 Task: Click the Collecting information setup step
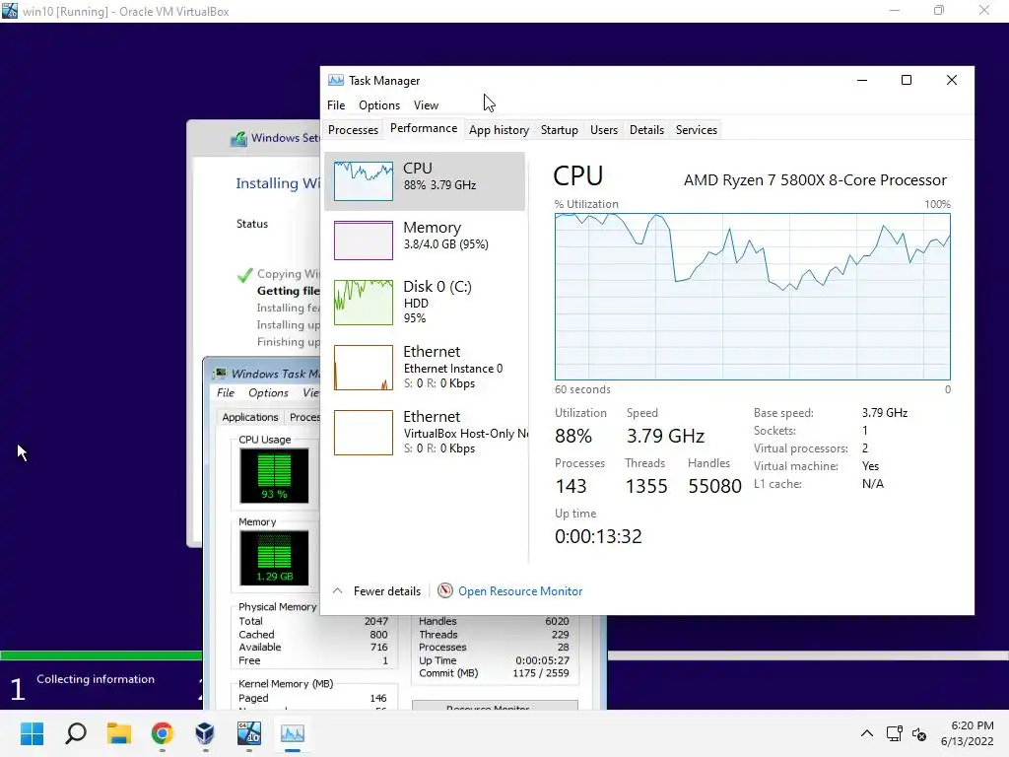coord(96,679)
